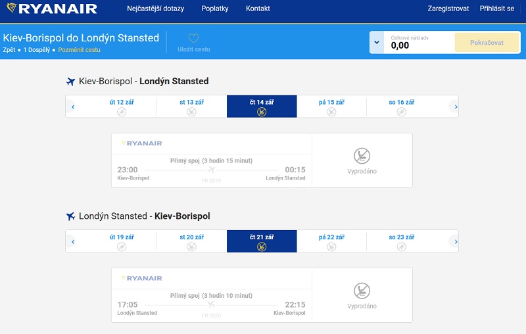
Task: Click sold-out seat icon for flight FR 2819
Action: click(362, 156)
